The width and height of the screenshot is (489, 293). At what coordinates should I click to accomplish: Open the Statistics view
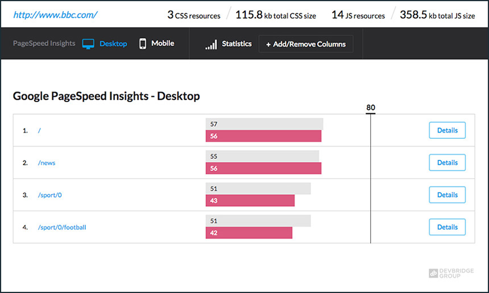(x=237, y=44)
